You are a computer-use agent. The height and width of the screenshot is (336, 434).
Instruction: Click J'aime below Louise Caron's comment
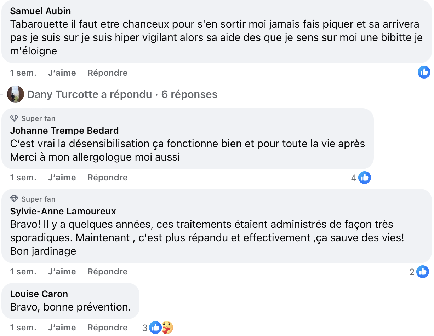pyautogui.click(x=62, y=327)
